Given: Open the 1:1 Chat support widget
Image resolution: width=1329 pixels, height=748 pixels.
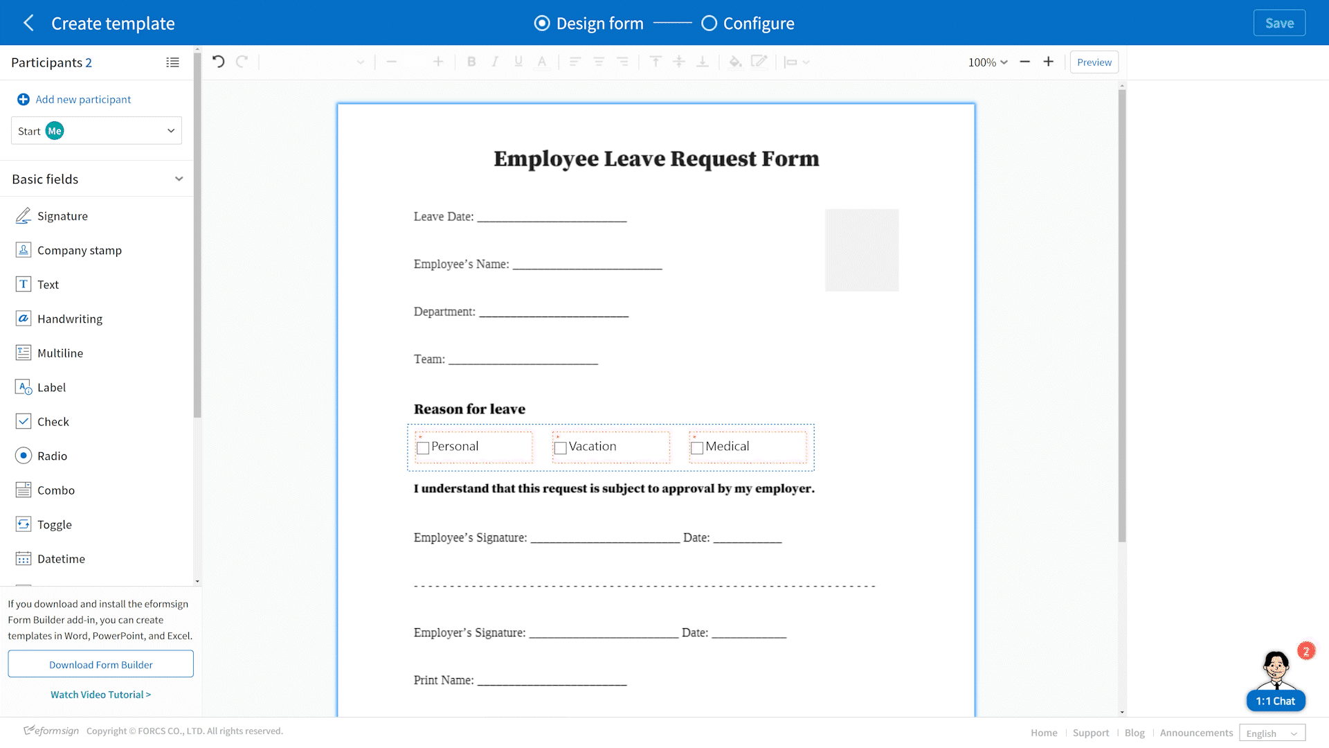Looking at the screenshot, I should (1276, 701).
